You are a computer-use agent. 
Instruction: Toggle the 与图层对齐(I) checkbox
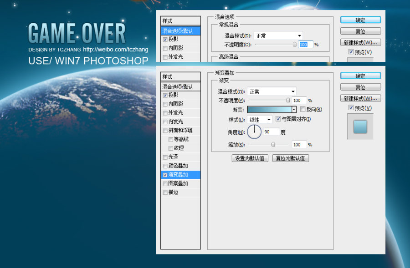(x=278, y=119)
